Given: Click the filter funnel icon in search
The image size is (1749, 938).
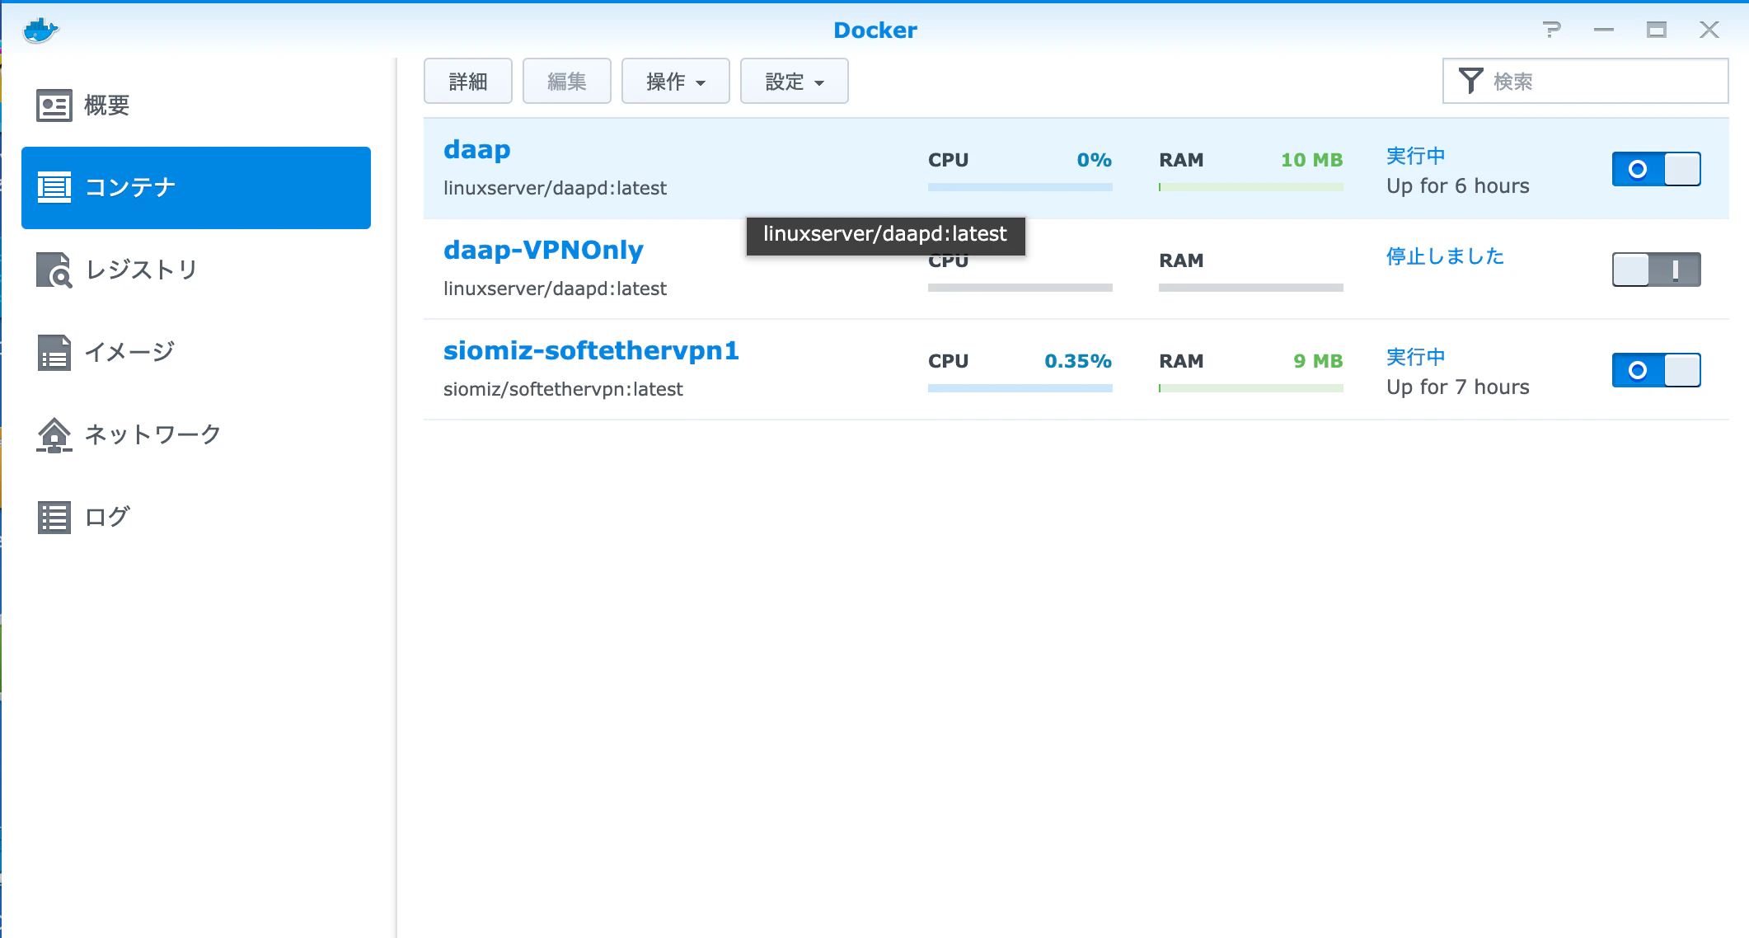Looking at the screenshot, I should (1470, 81).
